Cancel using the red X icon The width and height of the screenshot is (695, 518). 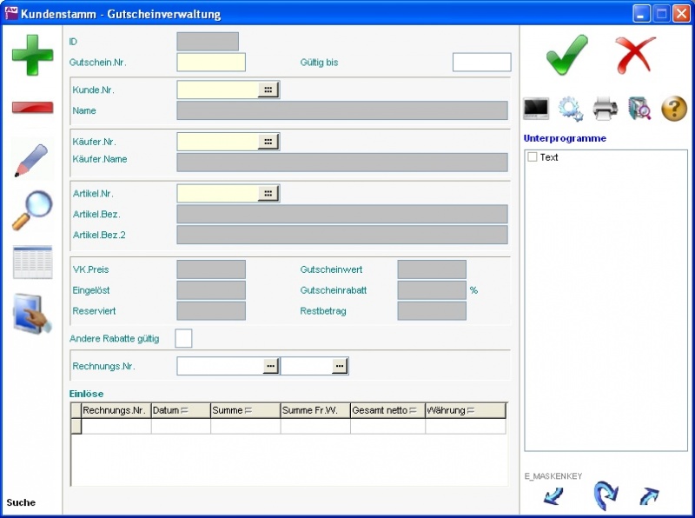(x=635, y=56)
